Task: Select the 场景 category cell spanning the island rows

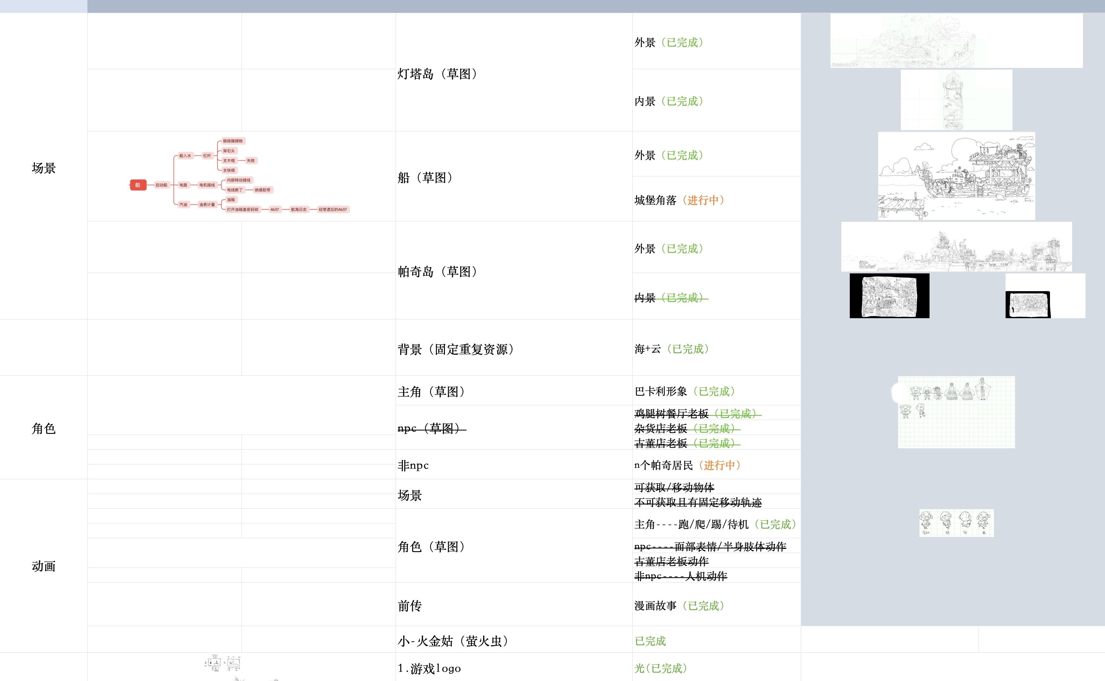Action: click(44, 166)
